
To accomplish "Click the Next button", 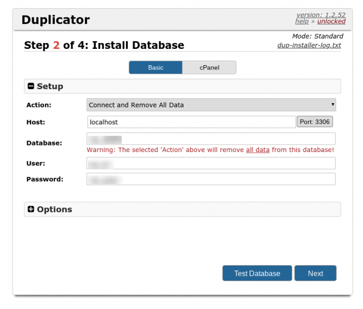I will 315,273.
